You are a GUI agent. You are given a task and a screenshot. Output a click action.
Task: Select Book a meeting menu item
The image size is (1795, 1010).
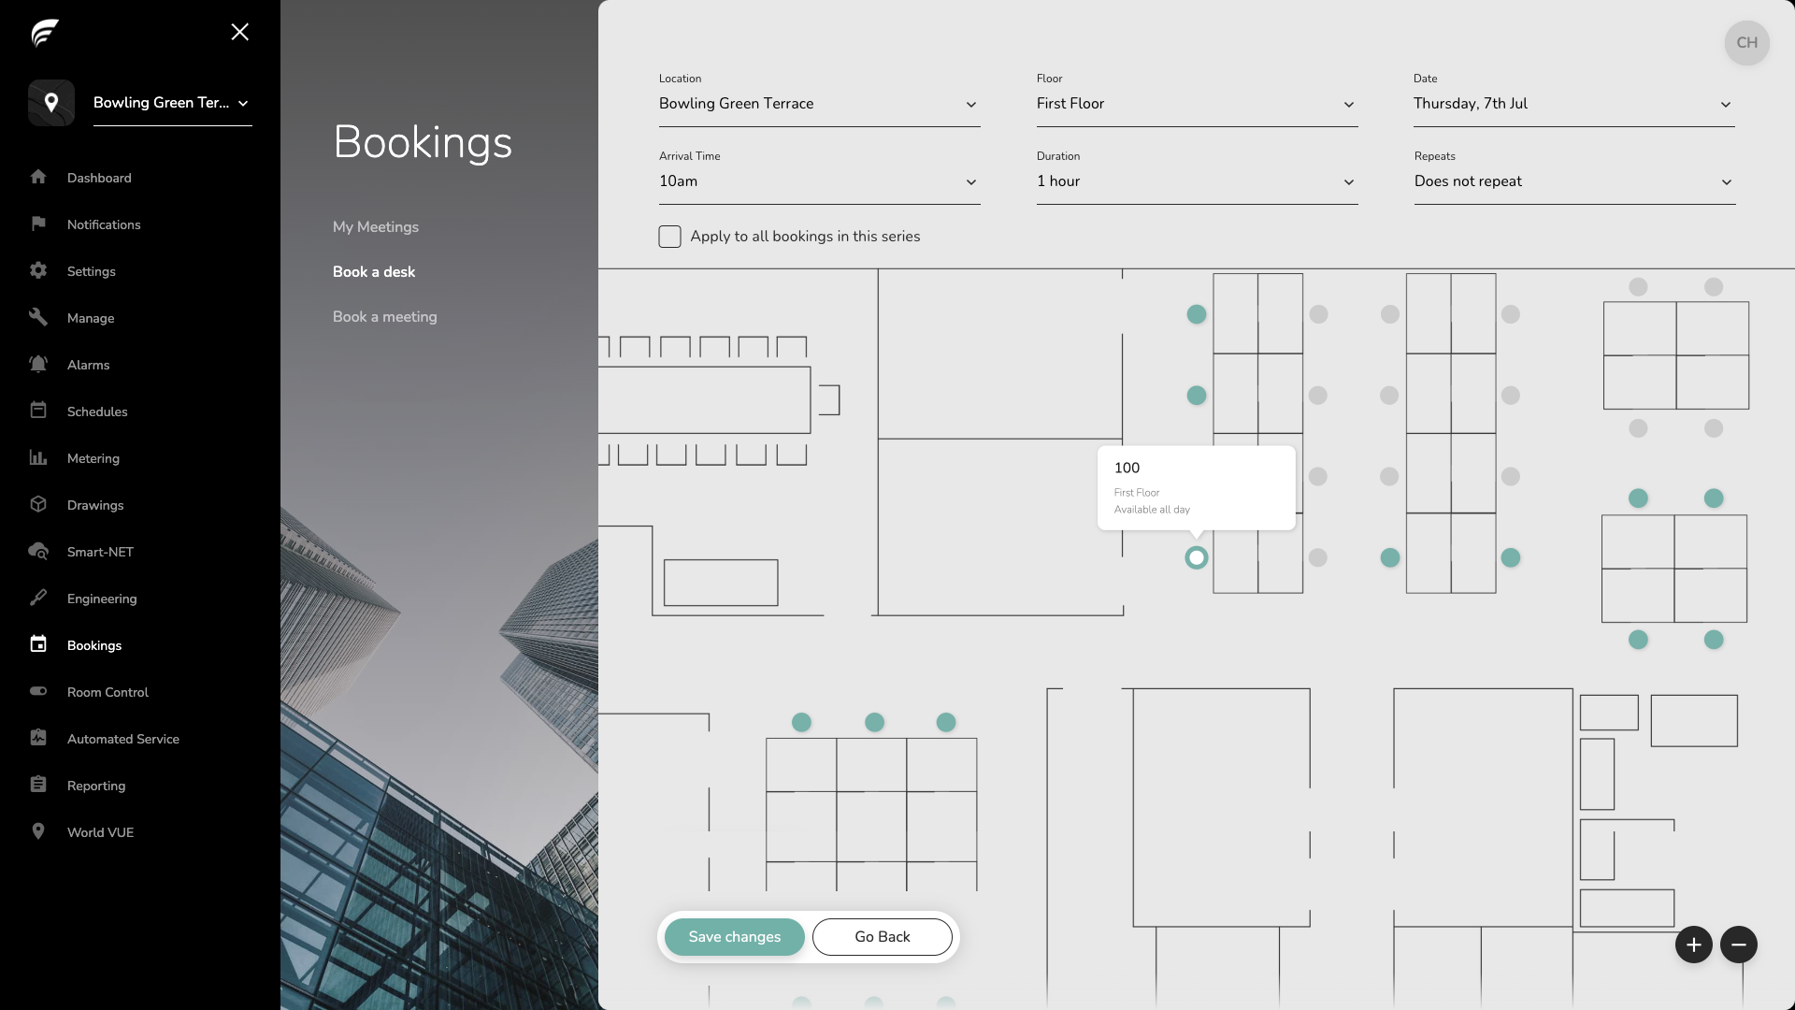tap(385, 317)
